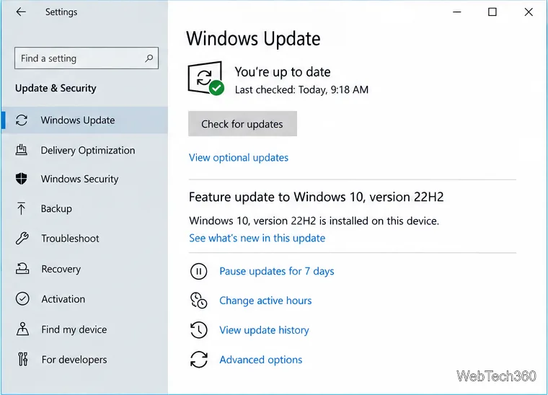Click 'Last checked: Today, 9:18 AM' text
This screenshot has height=395, width=548.
coord(301,90)
